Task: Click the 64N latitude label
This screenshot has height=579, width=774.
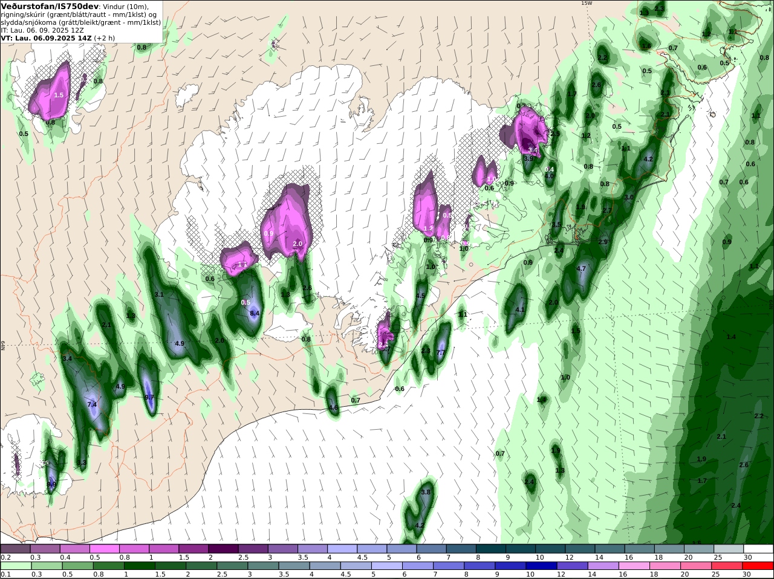Action: [3, 345]
